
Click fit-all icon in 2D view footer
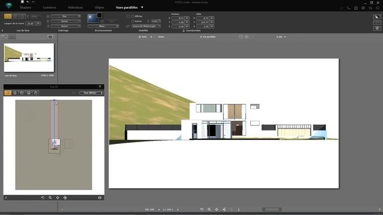65,198
